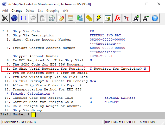Viewport: 165px width, 125px height.
Task: Open the Grouping menu
Action: (x=53, y=11)
